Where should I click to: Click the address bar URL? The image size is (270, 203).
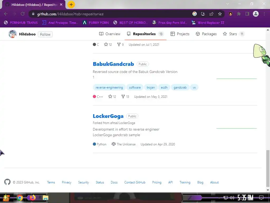pos(70,14)
